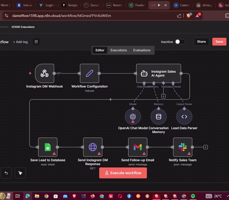Open the Conversation Memory database node

pyautogui.click(x=159, y=117)
